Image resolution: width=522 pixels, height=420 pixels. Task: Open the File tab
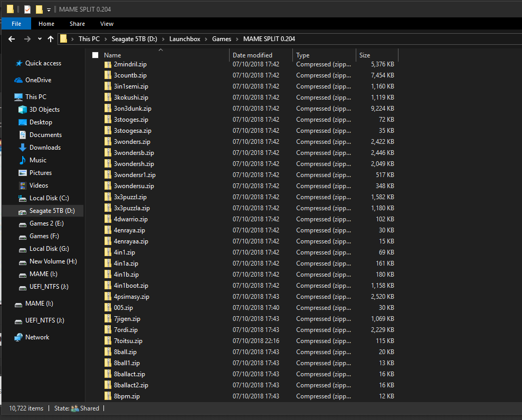16,24
